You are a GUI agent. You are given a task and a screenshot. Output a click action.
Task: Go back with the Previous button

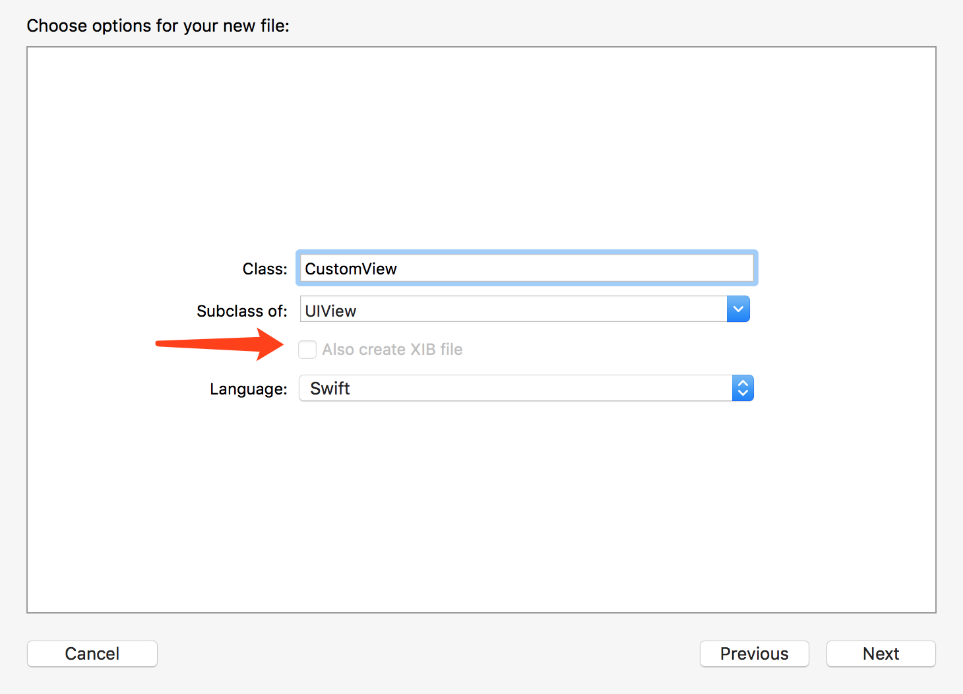pyautogui.click(x=754, y=654)
